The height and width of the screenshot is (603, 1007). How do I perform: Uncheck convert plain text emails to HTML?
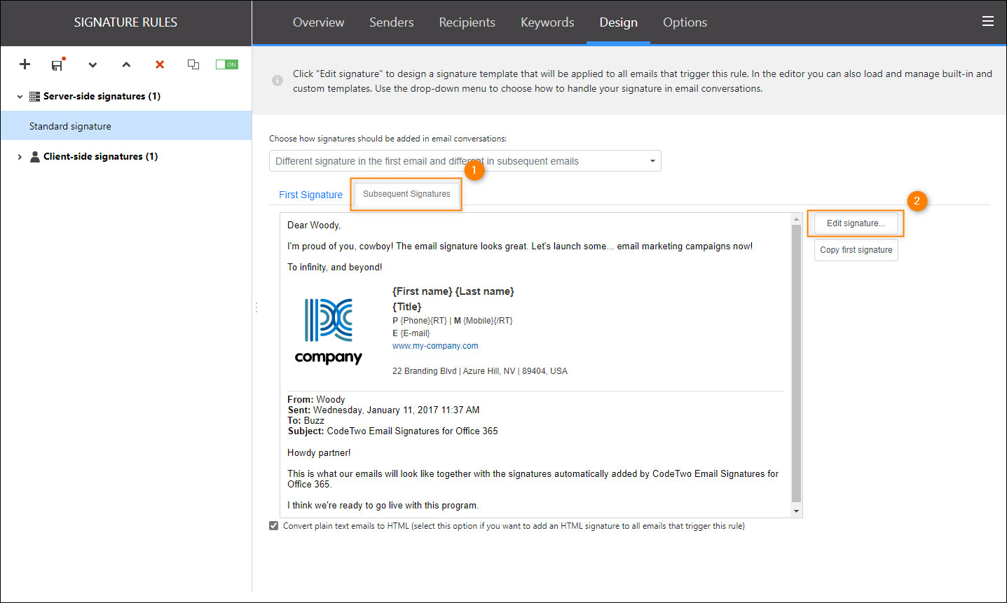[x=273, y=525]
